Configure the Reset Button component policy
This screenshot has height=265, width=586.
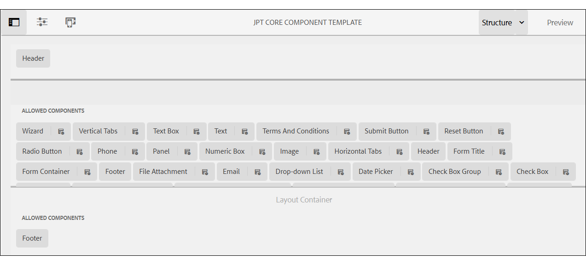pyautogui.click(x=501, y=131)
